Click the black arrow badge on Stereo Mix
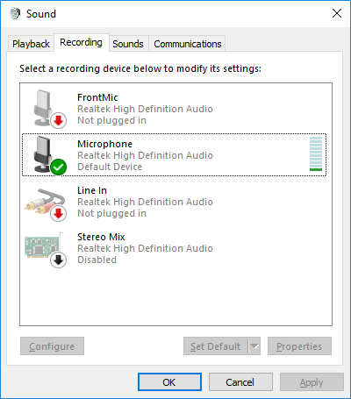351x399 pixels. coord(59,260)
